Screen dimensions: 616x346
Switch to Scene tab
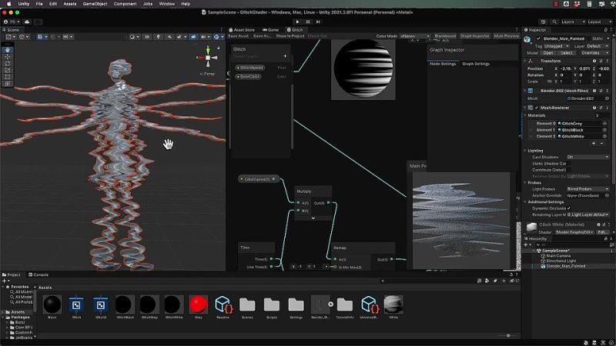pyautogui.click(x=11, y=30)
